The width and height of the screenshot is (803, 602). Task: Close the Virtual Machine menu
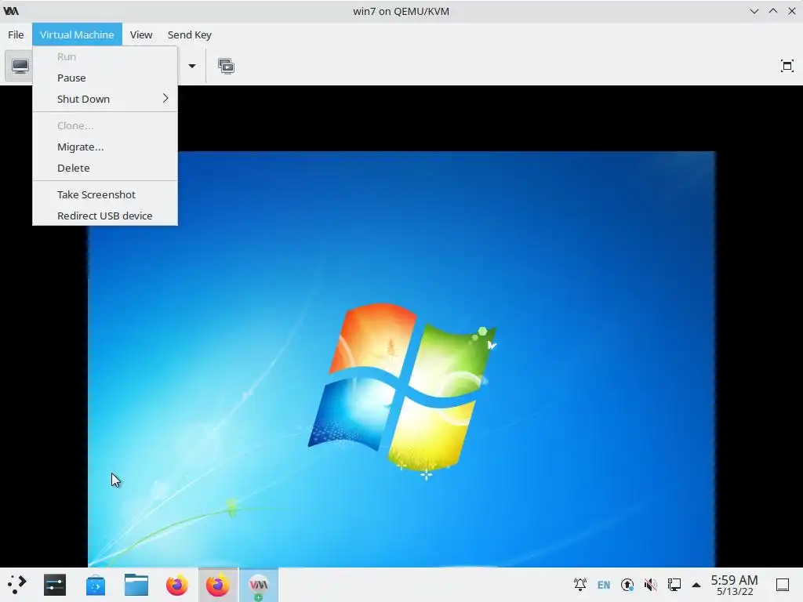point(77,34)
